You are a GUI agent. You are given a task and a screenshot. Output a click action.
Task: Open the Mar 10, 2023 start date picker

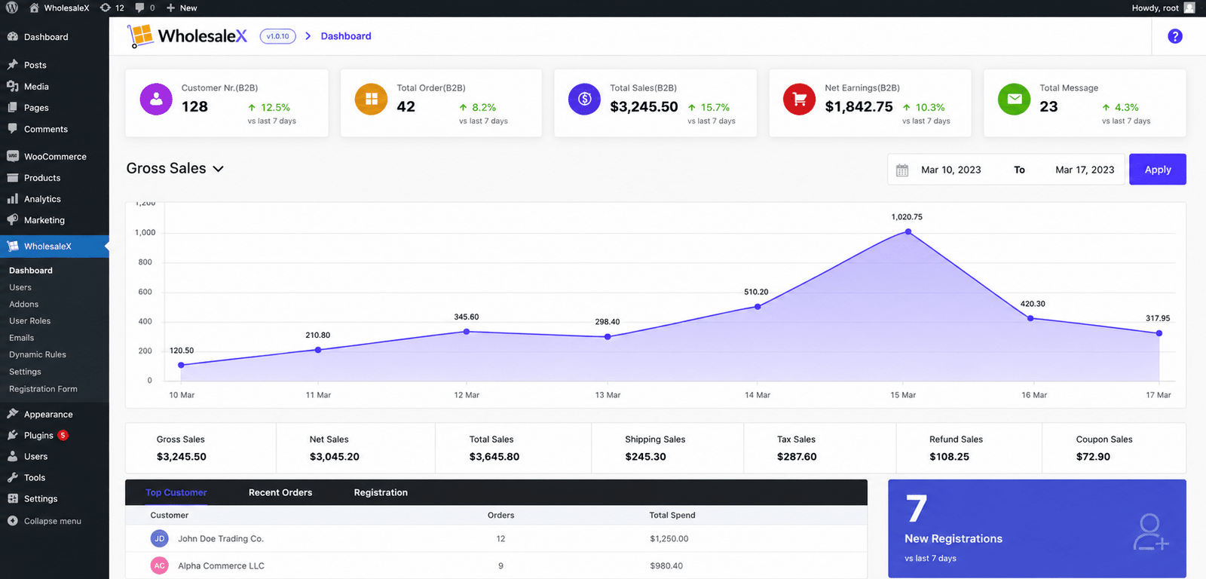[x=951, y=170]
